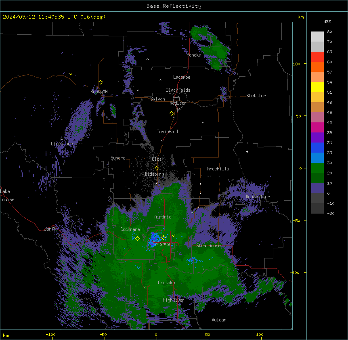Click the asterisk marker above Limestone label

[x=62, y=139]
